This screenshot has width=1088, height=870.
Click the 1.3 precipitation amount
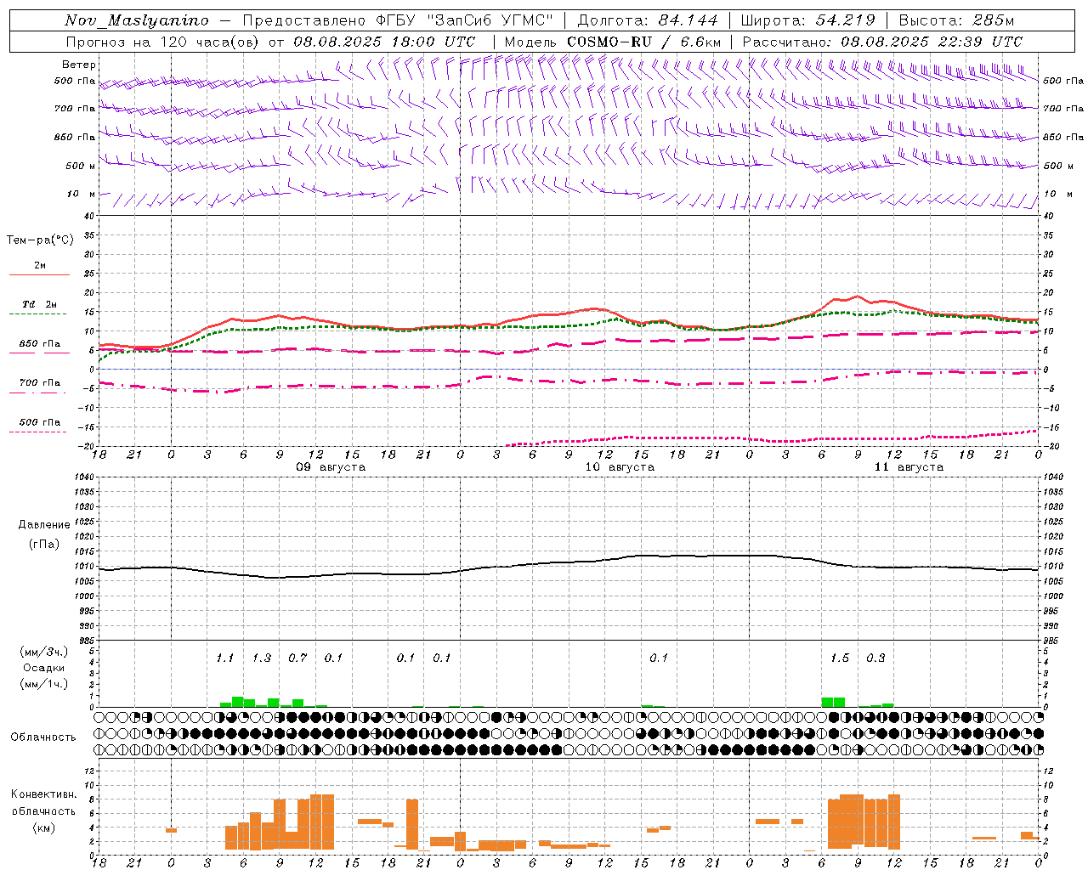262,658
